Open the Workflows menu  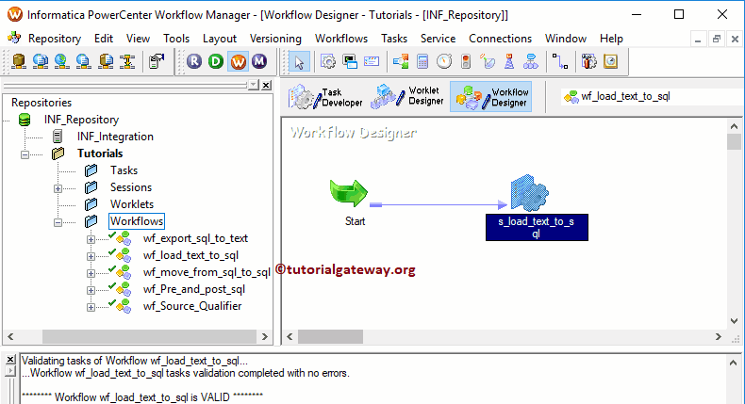[341, 39]
